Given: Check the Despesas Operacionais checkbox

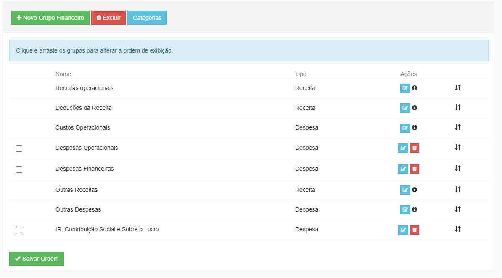Looking at the screenshot, I should [19, 148].
